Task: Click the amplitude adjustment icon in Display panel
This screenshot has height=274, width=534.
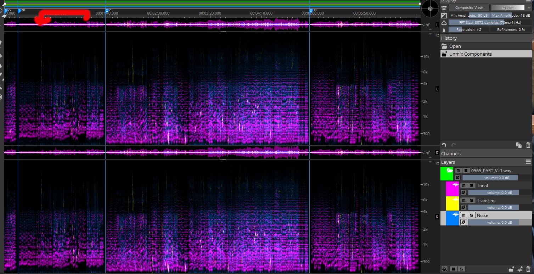Action: click(444, 15)
